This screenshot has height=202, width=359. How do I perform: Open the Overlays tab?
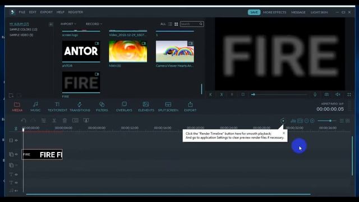[x=124, y=107]
